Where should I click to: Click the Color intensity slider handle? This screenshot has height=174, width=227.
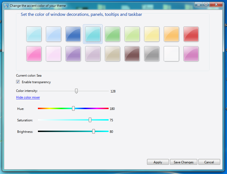click(76, 91)
